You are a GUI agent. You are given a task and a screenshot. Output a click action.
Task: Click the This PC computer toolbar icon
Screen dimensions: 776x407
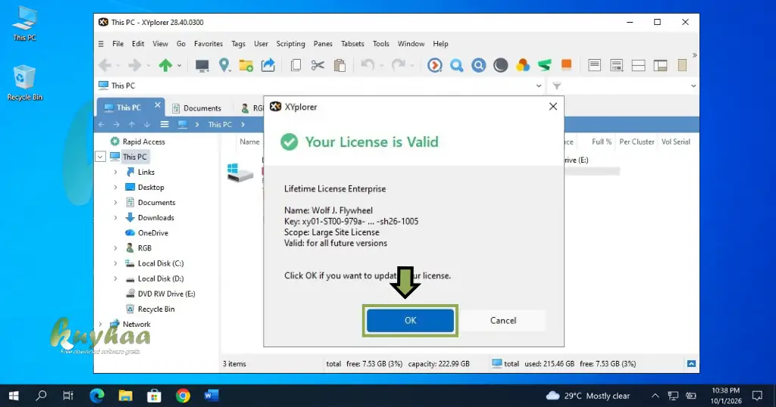tap(202, 65)
